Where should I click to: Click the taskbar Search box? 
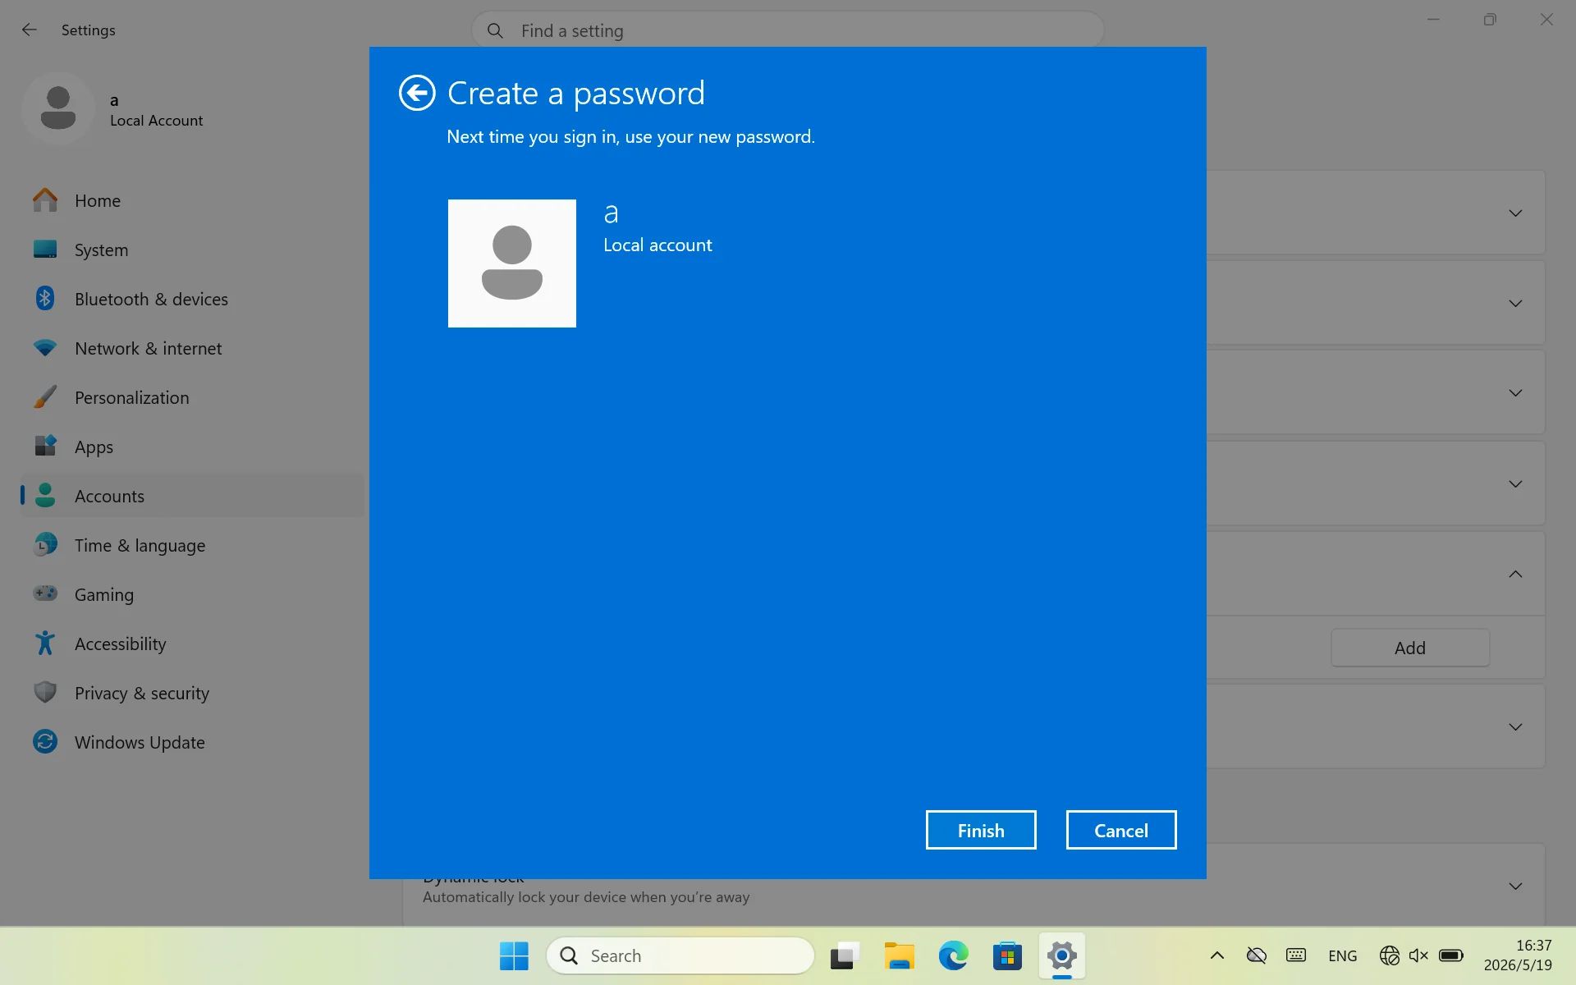point(680,955)
